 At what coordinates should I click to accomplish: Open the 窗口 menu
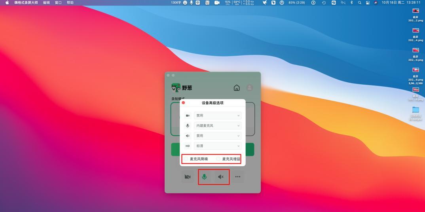58,2
